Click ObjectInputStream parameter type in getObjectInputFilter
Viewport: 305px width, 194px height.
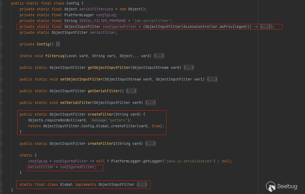point(150,68)
